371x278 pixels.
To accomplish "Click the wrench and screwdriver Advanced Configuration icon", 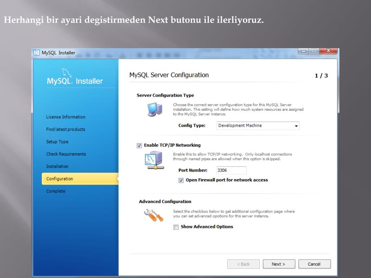I will click(154, 215).
